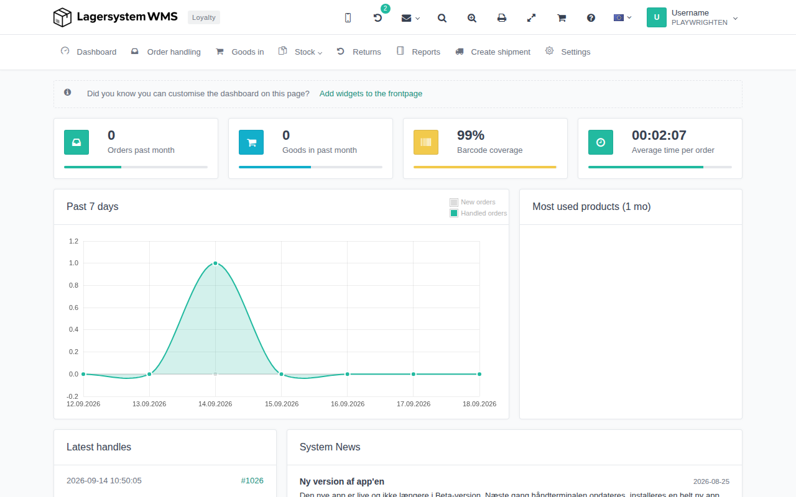Viewport: 796px width, 497px height.
Task: Click Add widgets to the frontpage link
Action: pyautogui.click(x=371, y=94)
